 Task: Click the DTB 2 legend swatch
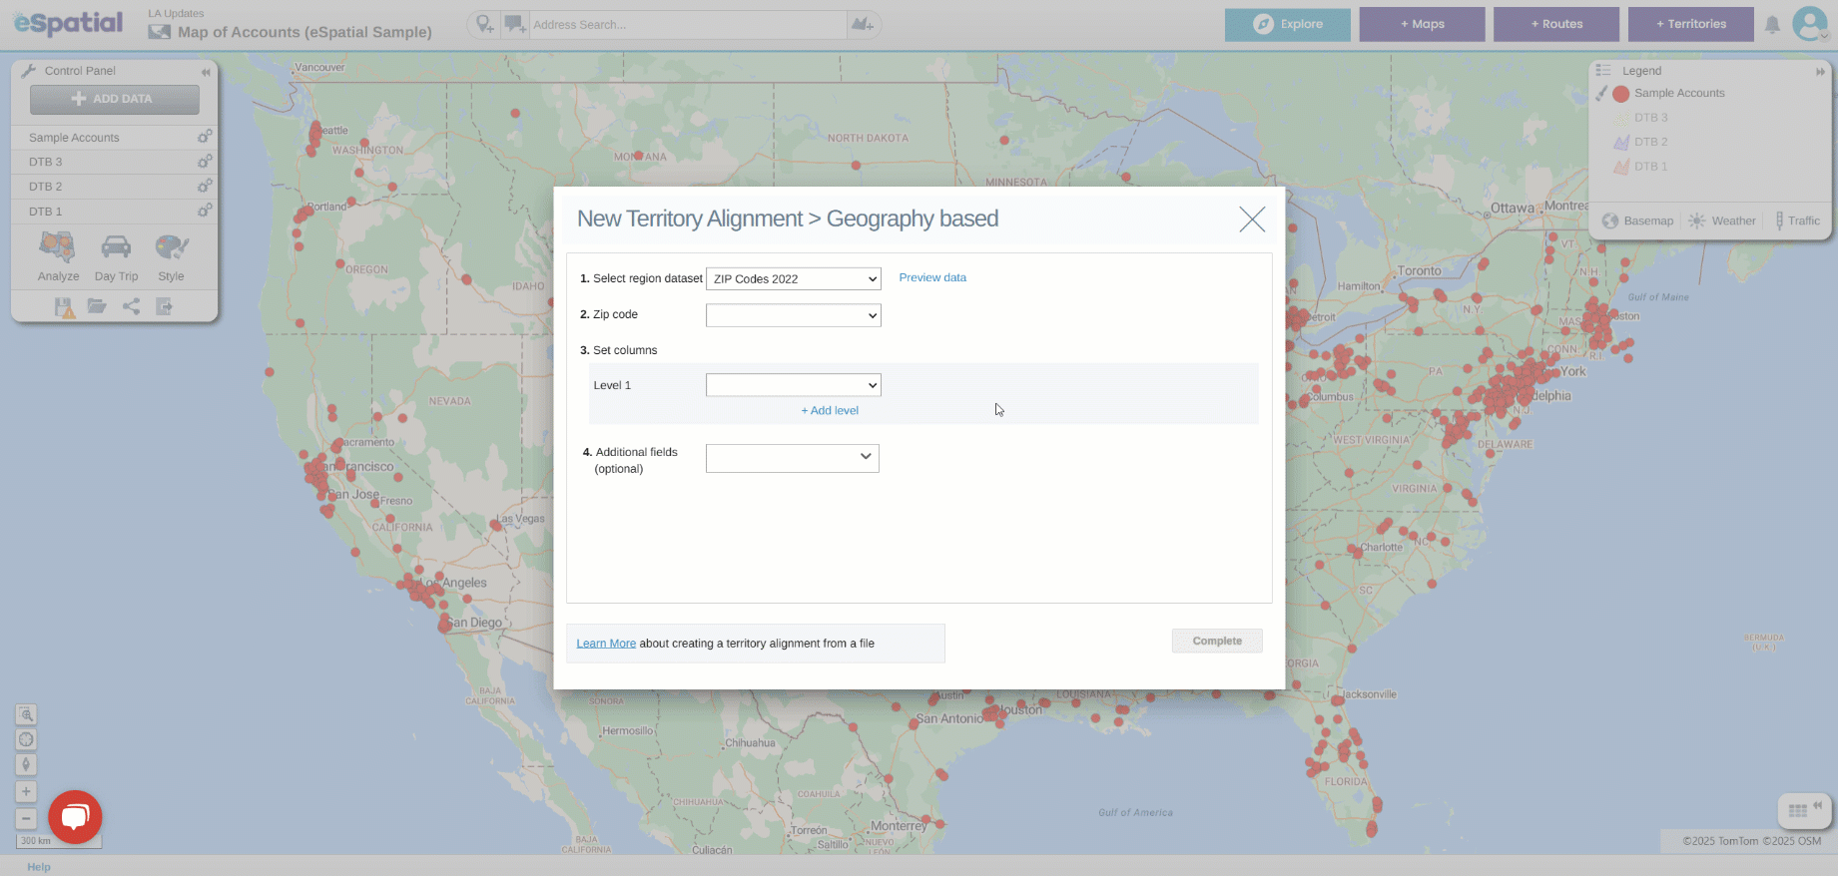tap(1621, 142)
